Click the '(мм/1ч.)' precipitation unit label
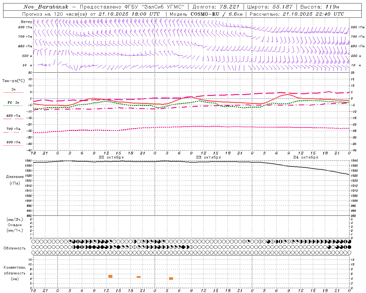Screen dimensions: 366x293 tap(15, 230)
